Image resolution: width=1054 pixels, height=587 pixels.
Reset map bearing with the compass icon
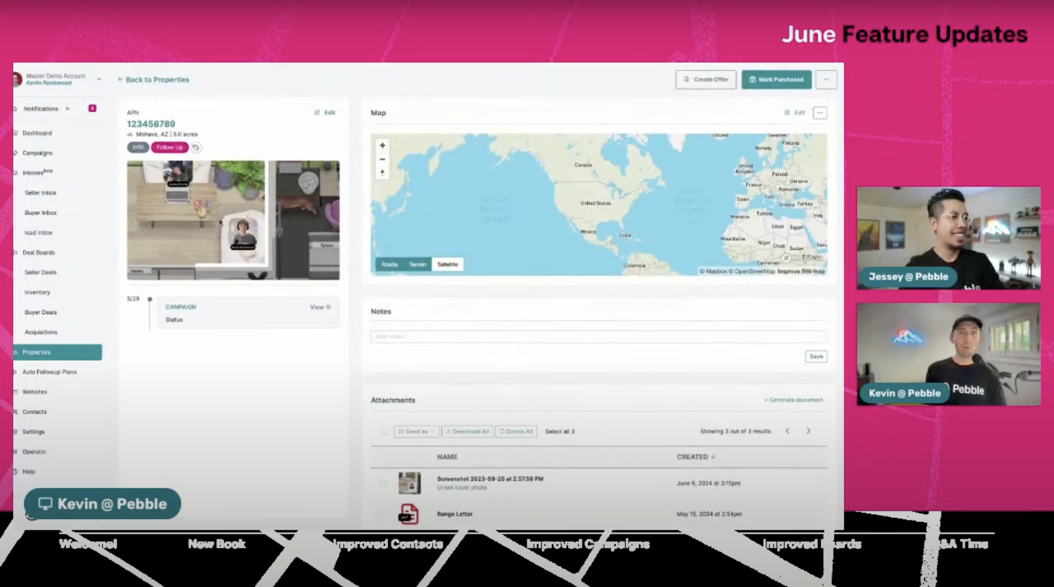(382, 172)
